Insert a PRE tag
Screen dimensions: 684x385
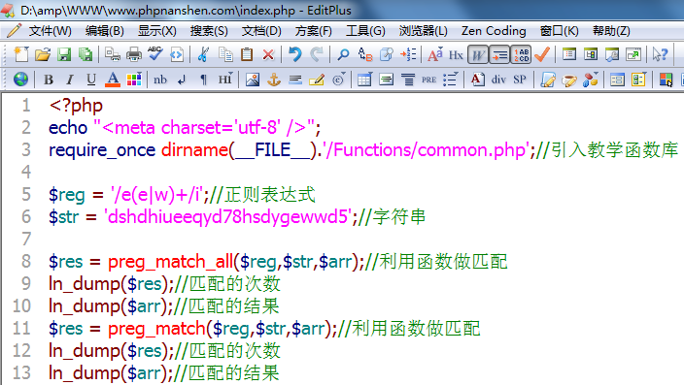(428, 80)
